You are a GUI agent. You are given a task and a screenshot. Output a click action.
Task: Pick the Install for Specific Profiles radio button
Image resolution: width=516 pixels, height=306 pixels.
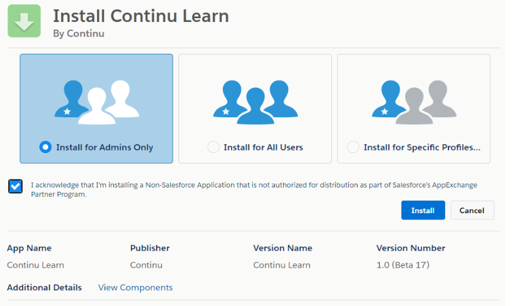pyautogui.click(x=353, y=147)
